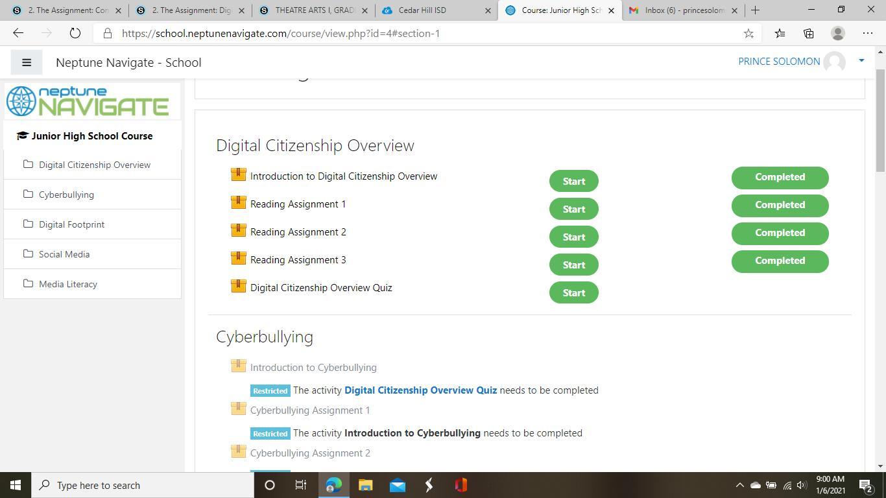Switch to the 'The Assignment: Dig' tab
This screenshot has width=886, height=498.
[189, 10]
